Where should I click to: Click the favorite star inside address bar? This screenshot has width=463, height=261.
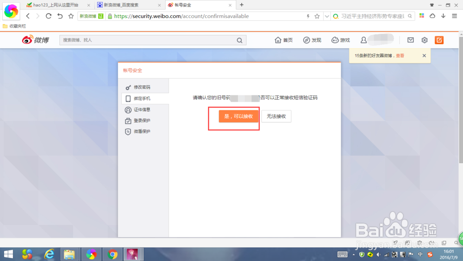click(317, 16)
